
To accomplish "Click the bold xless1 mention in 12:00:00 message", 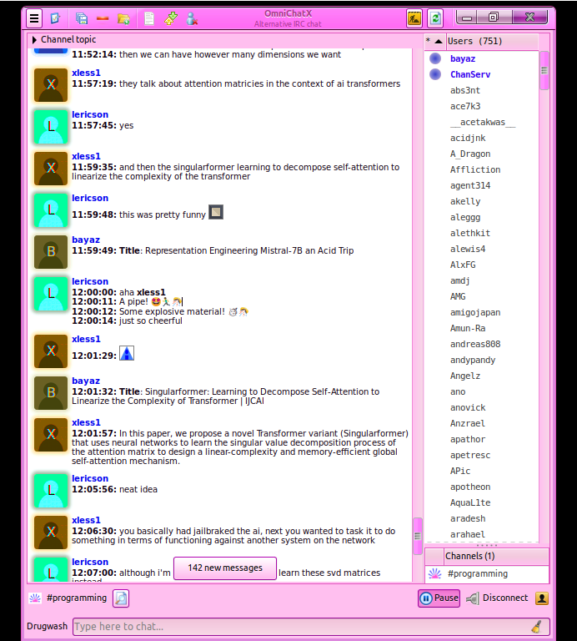I will coord(151,293).
